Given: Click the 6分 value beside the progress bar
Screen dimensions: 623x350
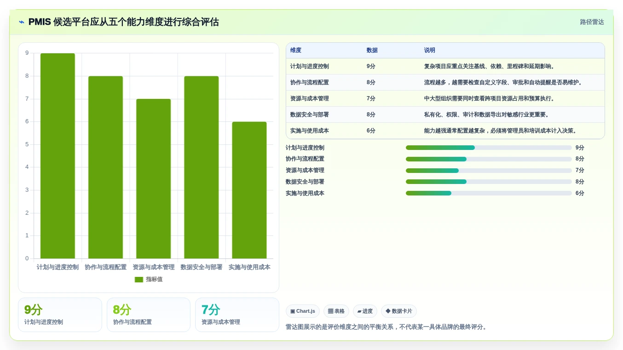Looking at the screenshot, I should [580, 193].
